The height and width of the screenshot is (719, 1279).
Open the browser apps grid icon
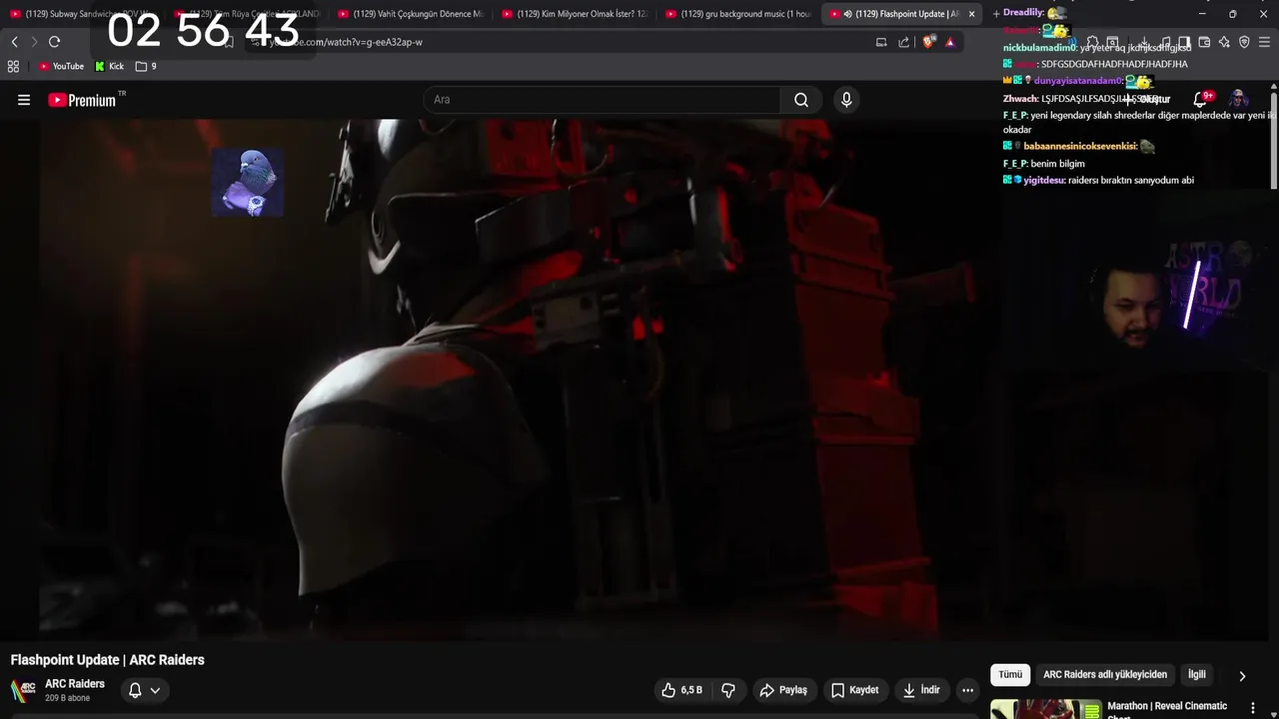tap(13, 67)
